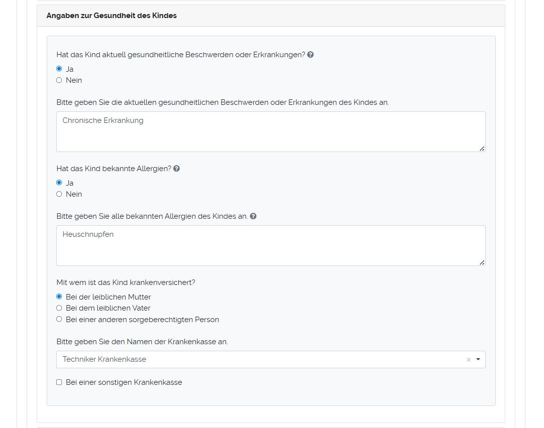Select 'Ja' for known allergies

(x=59, y=183)
